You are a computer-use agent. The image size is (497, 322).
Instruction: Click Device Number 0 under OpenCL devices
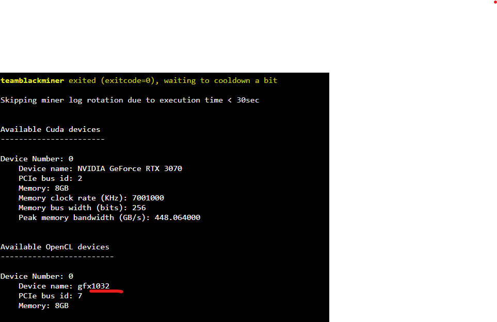point(36,276)
